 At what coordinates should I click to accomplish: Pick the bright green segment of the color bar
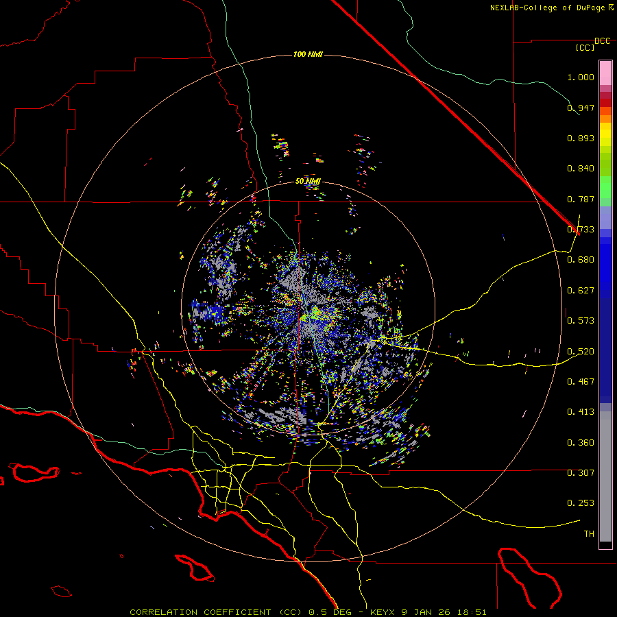[x=605, y=187]
